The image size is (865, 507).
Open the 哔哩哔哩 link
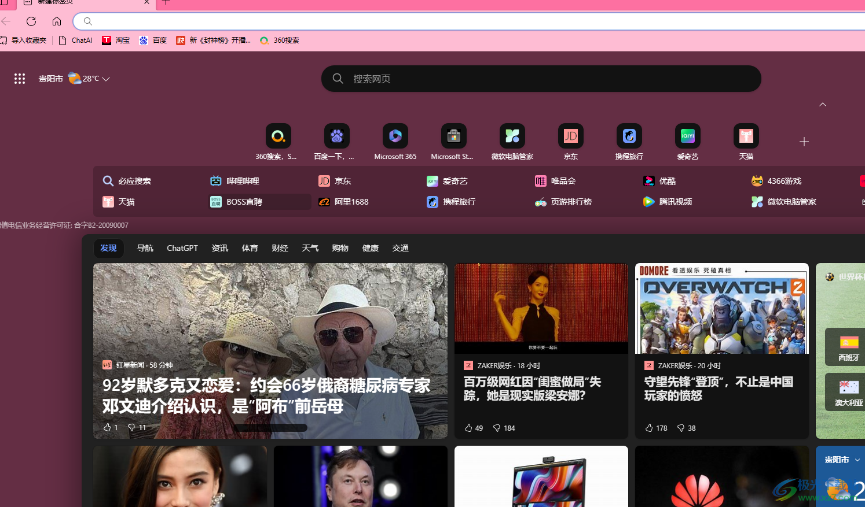(x=234, y=181)
